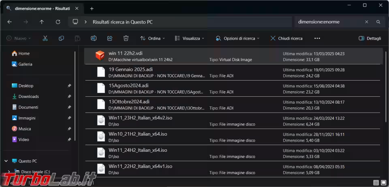Click the Cut scissors icon
389x187 pixels.
pos(45,38)
